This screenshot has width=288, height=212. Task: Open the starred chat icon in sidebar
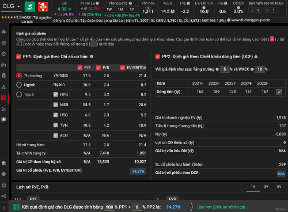(3, 119)
